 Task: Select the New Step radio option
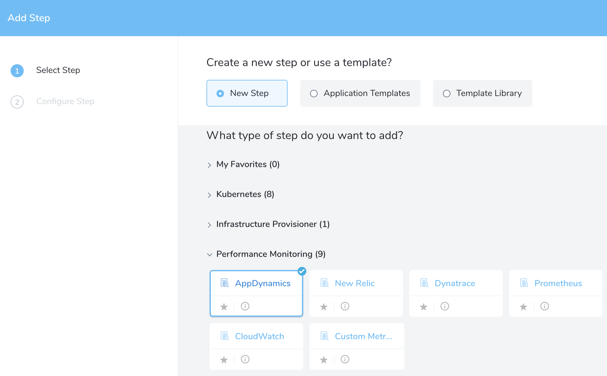[247, 93]
